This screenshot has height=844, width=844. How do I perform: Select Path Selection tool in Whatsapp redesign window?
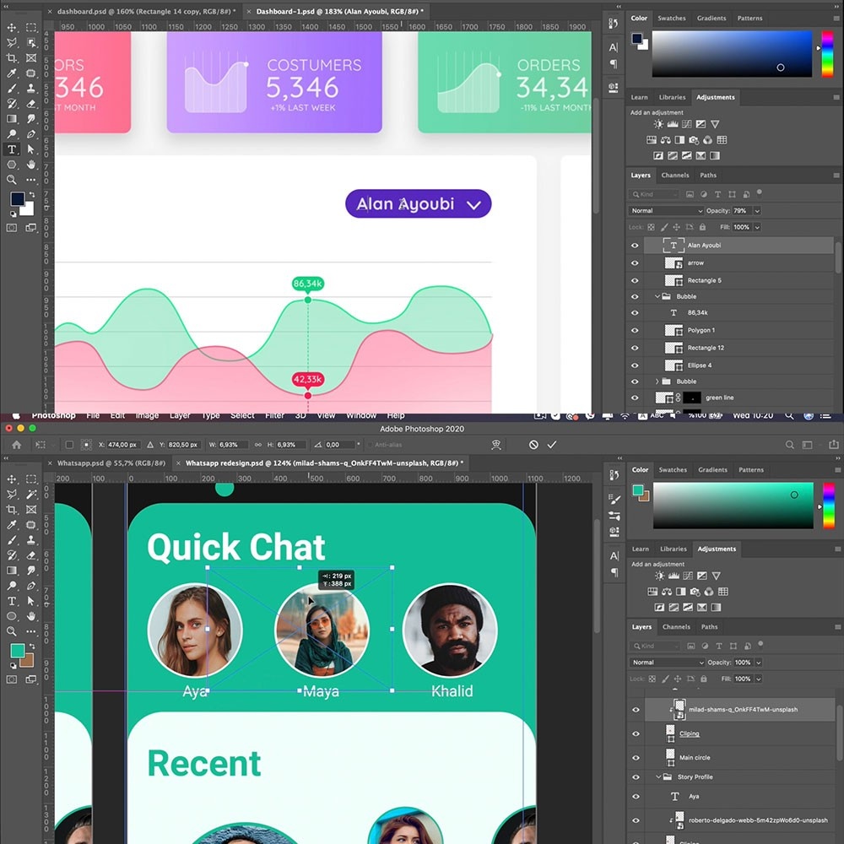[x=31, y=601]
